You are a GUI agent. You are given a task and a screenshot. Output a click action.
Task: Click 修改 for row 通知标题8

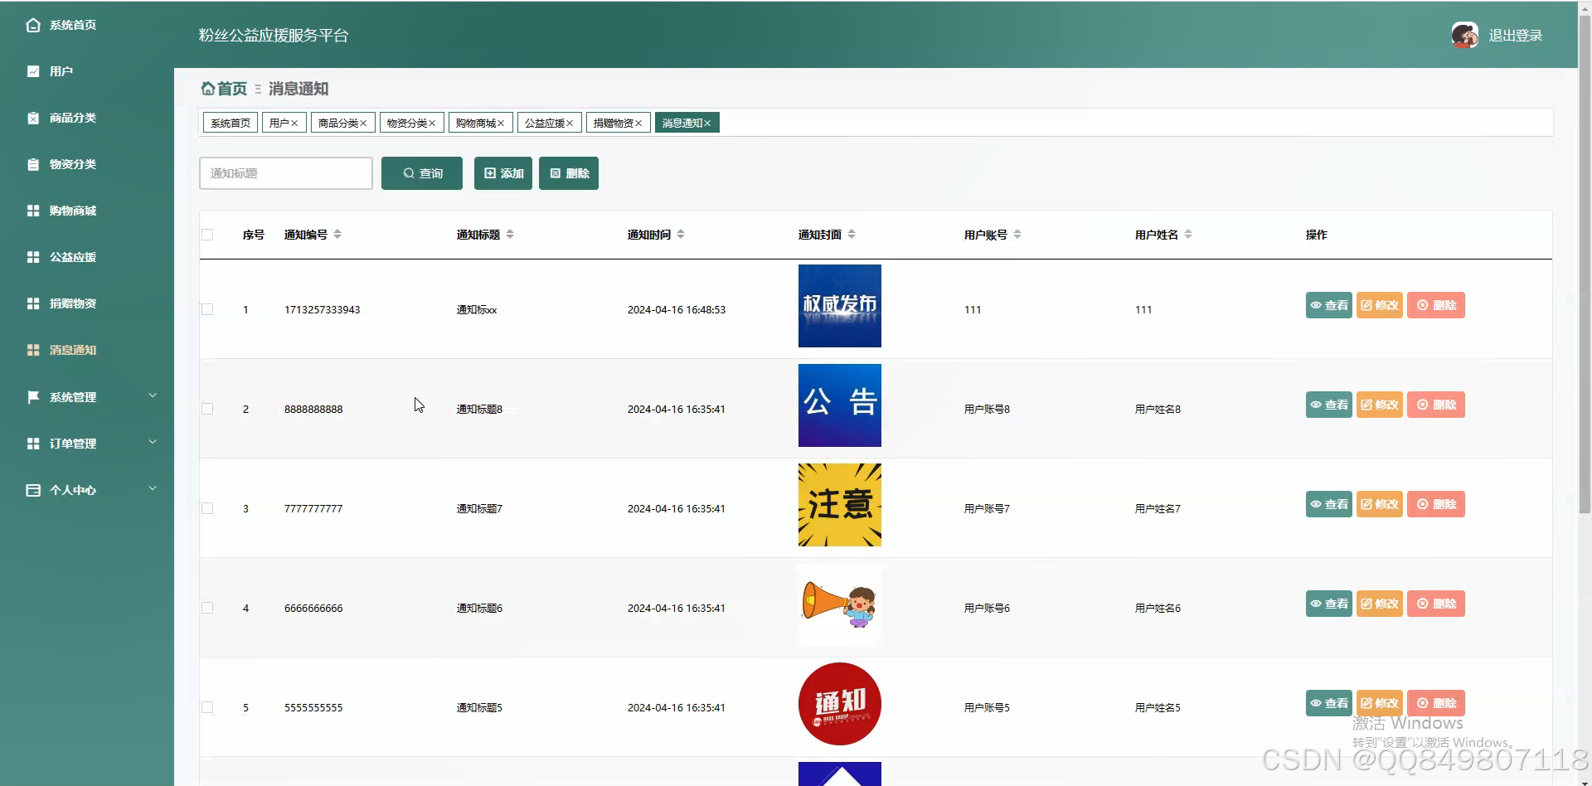point(1380,405)
